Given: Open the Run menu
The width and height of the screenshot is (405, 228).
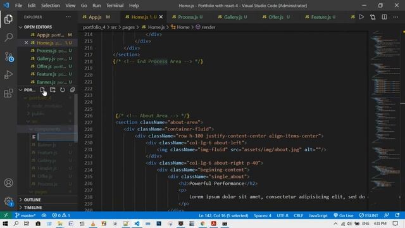Looking at the screenshot, I should click(x=97, y=6).
